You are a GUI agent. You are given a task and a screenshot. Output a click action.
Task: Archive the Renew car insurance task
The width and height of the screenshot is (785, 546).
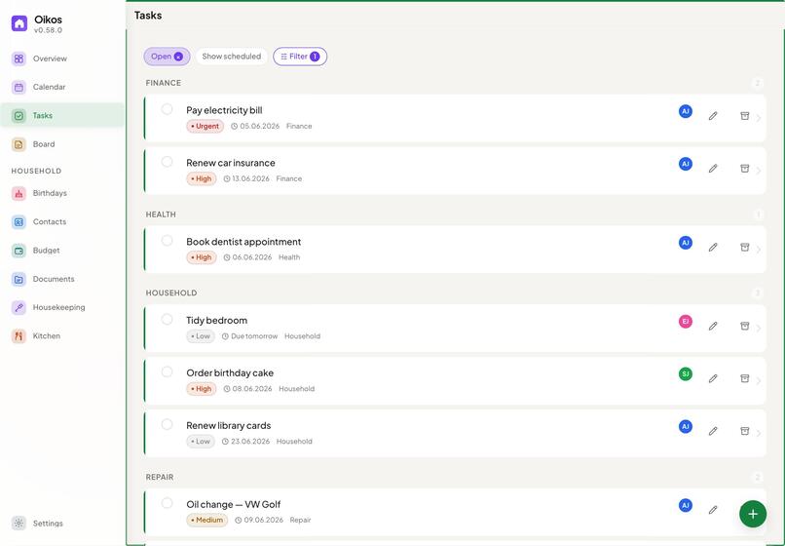pyautogui.click(x=745, y=168)
